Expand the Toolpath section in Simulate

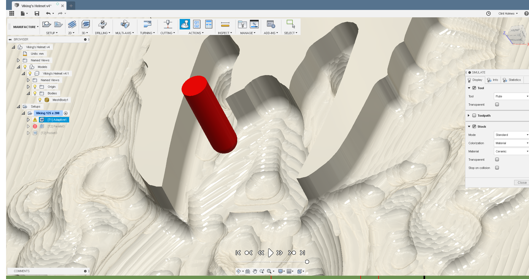[469, 116]
